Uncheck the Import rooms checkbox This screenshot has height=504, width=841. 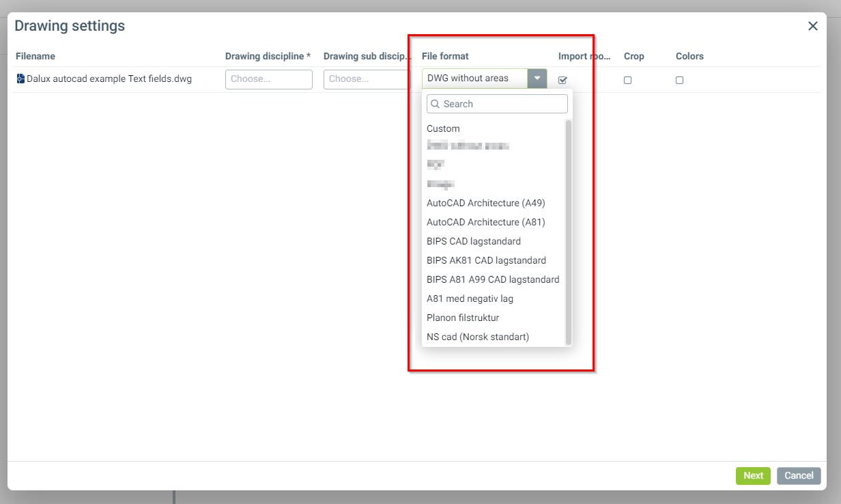click(562, 80)
